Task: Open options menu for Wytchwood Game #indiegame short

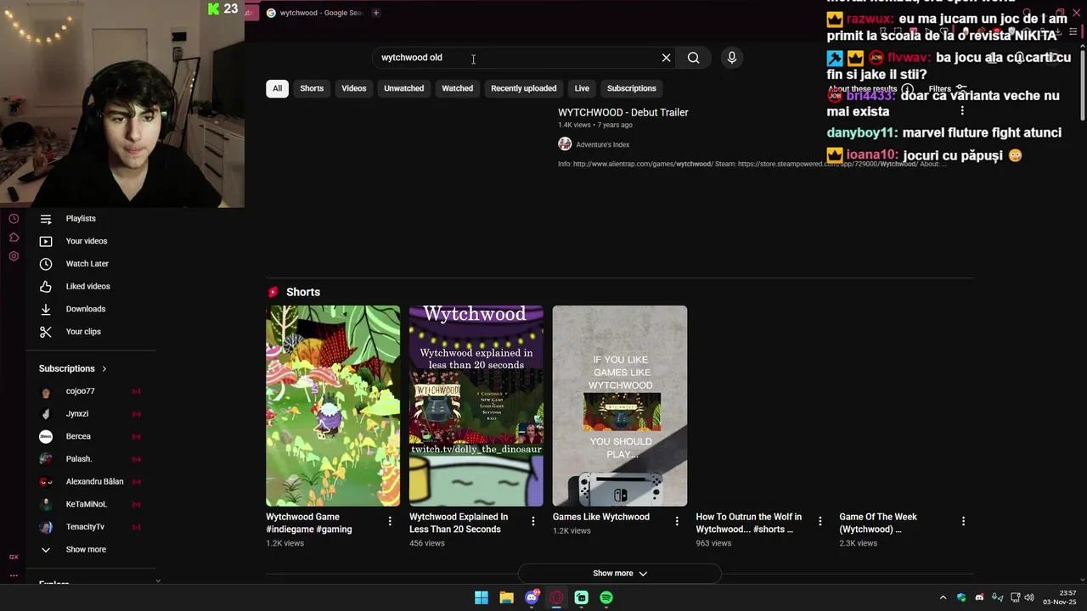Action: pos(390,521)
